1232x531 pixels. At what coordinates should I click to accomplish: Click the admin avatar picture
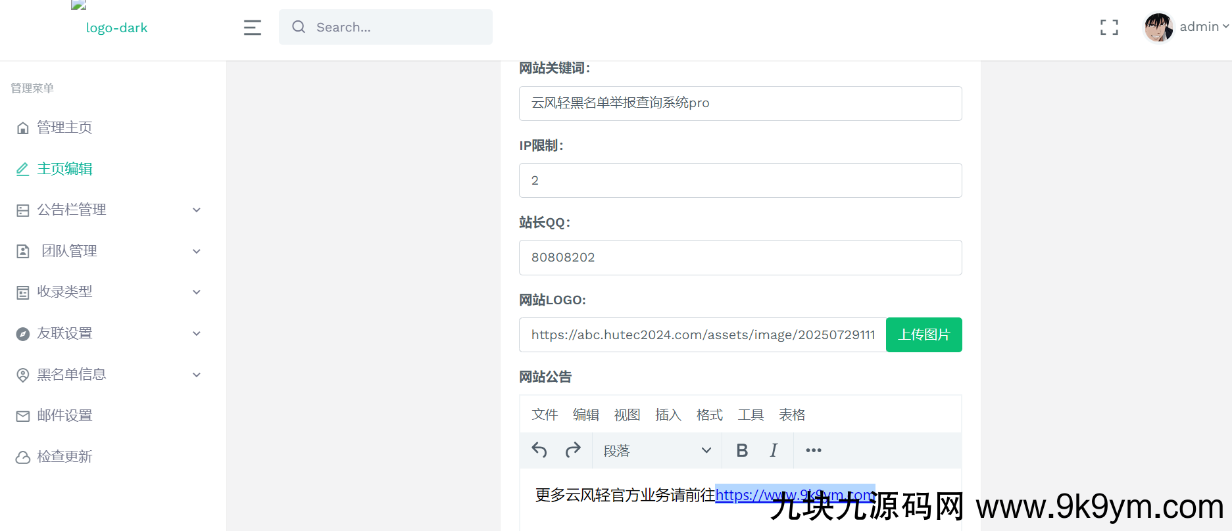1158,27
